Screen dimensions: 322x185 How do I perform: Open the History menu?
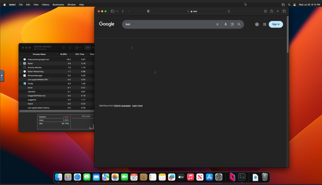point(45,4)
